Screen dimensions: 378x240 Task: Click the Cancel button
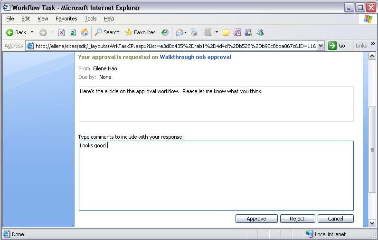336,219
